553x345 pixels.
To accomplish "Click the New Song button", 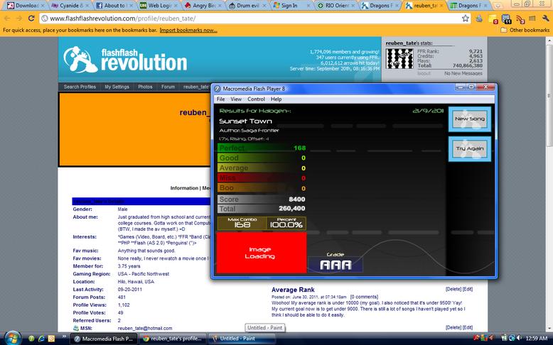I will 469,119.
